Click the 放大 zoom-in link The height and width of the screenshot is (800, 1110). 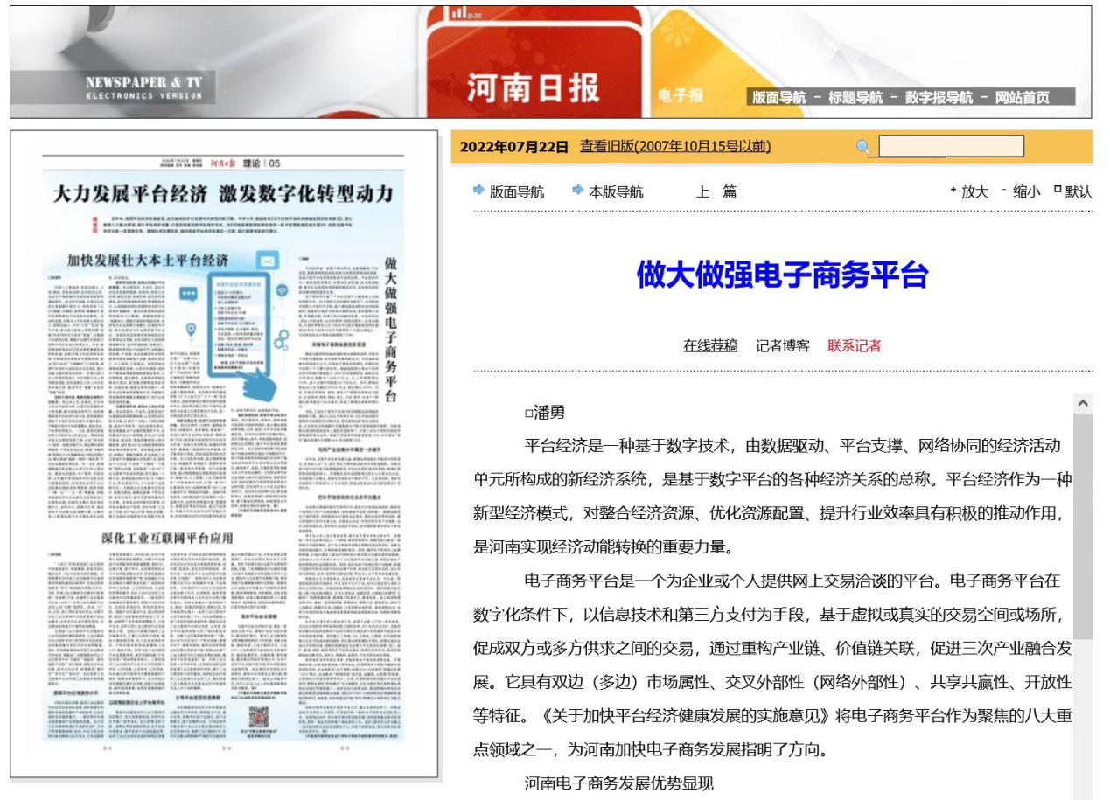tap(974, 191)
